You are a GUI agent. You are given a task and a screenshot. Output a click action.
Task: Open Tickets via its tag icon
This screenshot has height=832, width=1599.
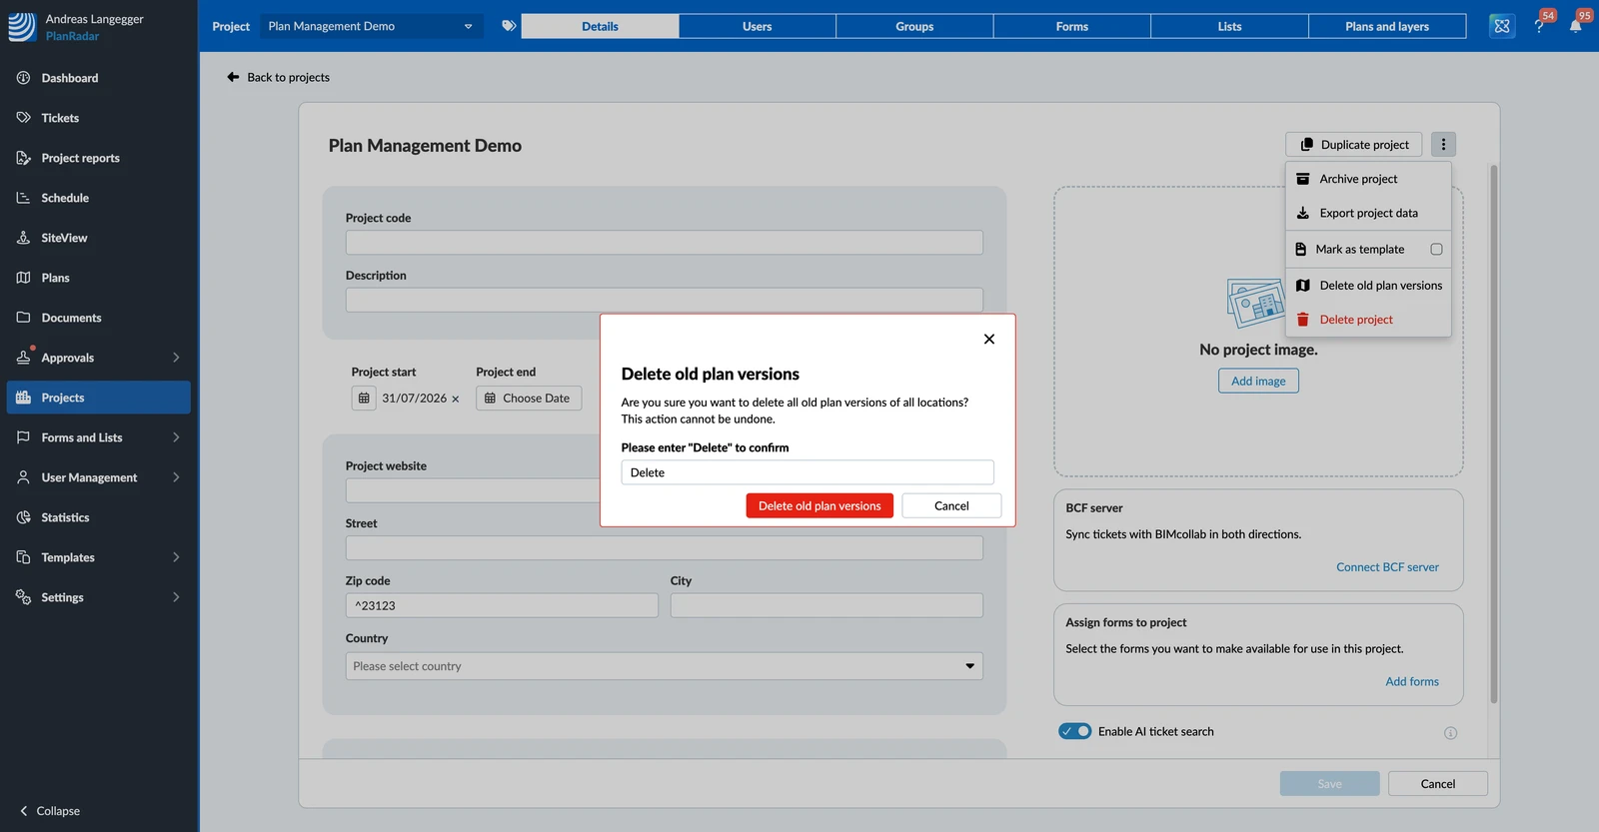23,118
